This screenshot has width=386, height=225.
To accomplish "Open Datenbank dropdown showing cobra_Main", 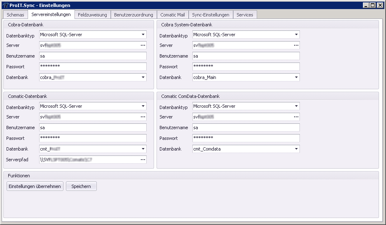I will pyautogui.click(x=296, y=77).
